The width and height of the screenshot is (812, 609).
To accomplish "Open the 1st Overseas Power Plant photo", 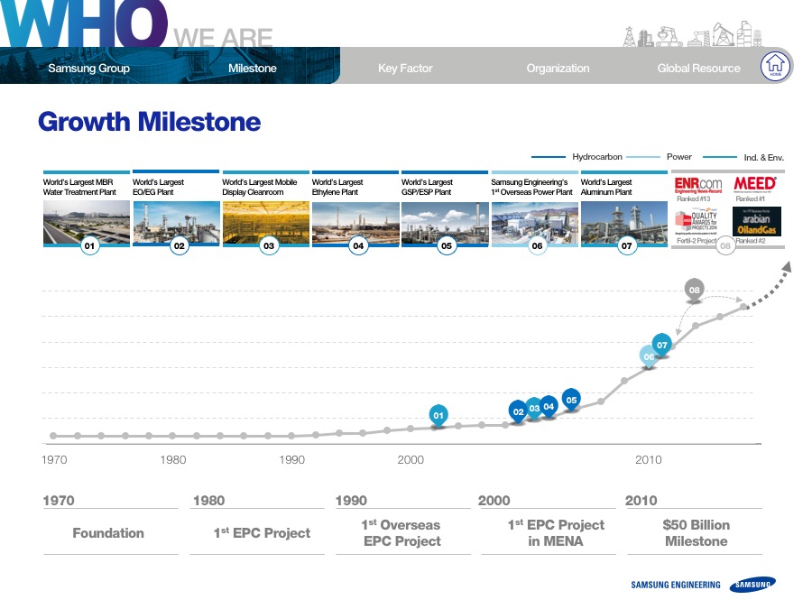I will pos(535,223).
